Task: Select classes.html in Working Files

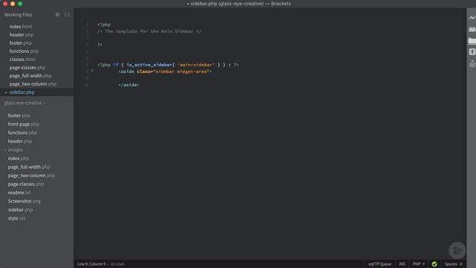Action: pos(22,60)
